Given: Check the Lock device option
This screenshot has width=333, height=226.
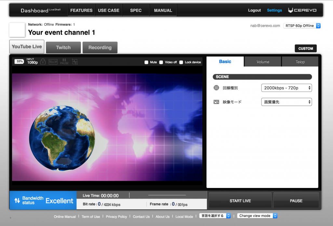Looking at the screenshot, I should (181, 62).
